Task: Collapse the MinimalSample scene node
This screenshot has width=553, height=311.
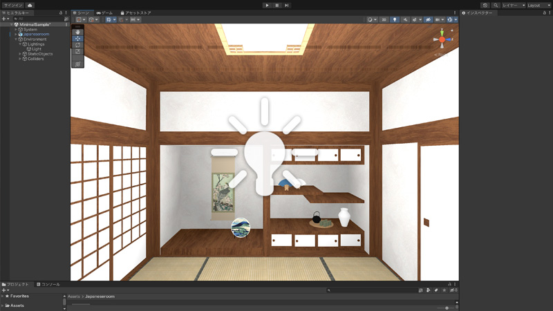Action: [x=12, y=25]
